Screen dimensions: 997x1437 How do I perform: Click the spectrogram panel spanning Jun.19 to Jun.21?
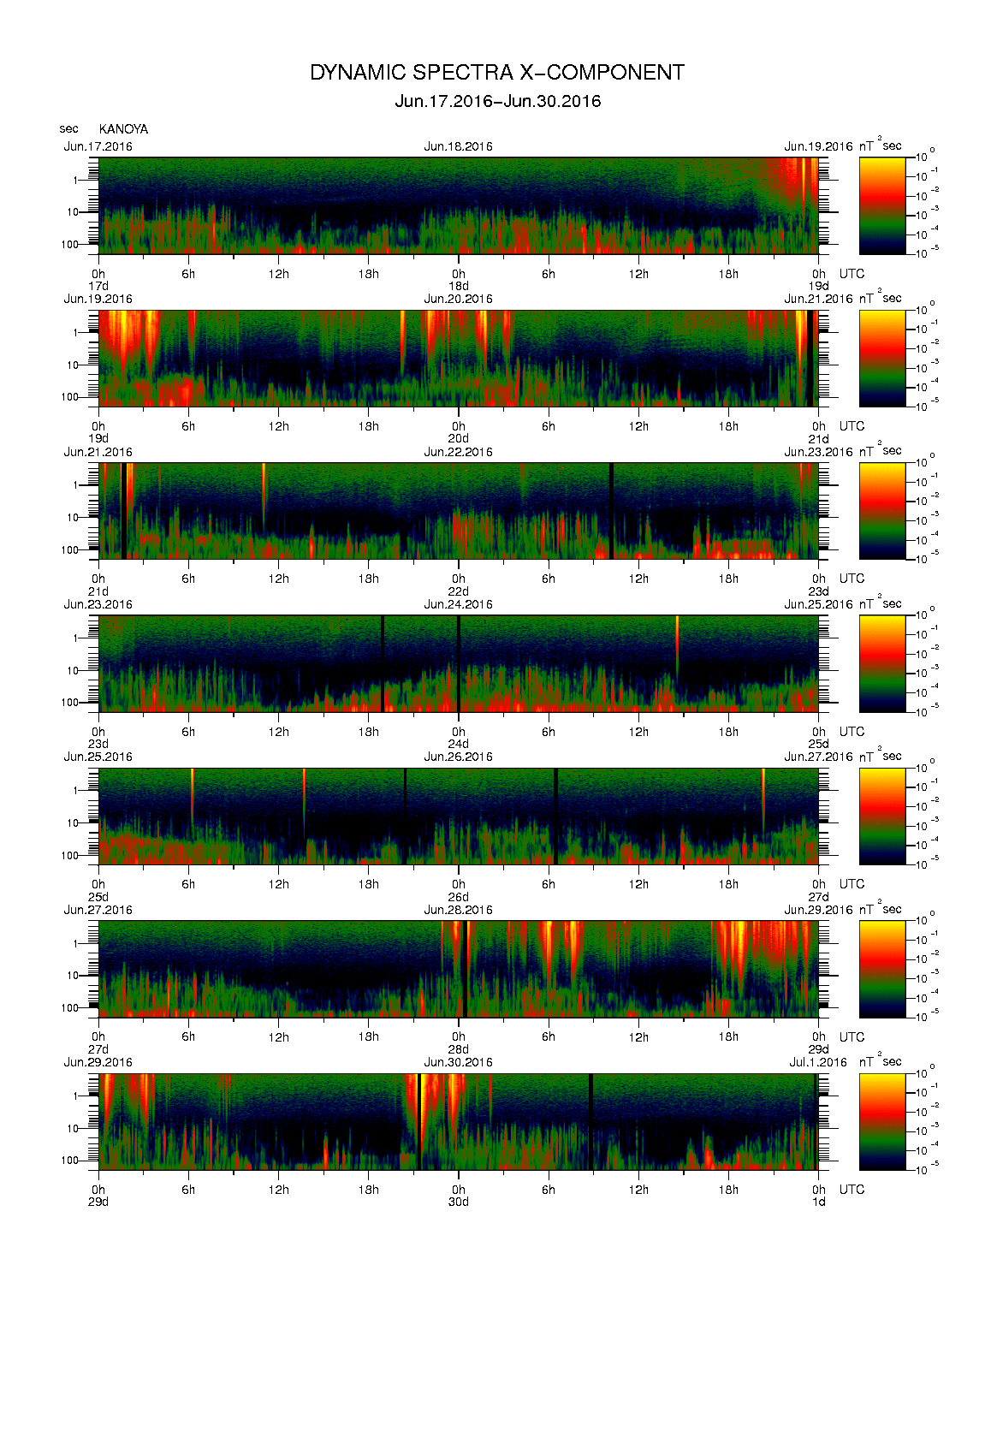(x=459, y=358)
